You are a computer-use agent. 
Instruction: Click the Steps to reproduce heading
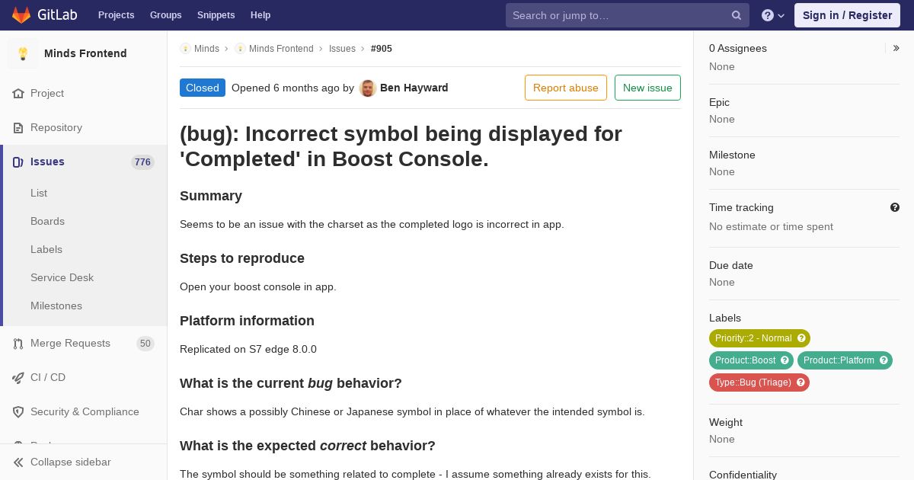pyautogui.click(x=242, y=258)
